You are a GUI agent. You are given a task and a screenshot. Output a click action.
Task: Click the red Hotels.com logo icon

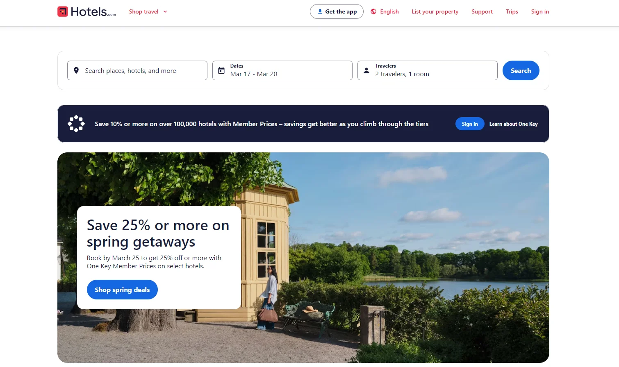[x=62, y=11]
